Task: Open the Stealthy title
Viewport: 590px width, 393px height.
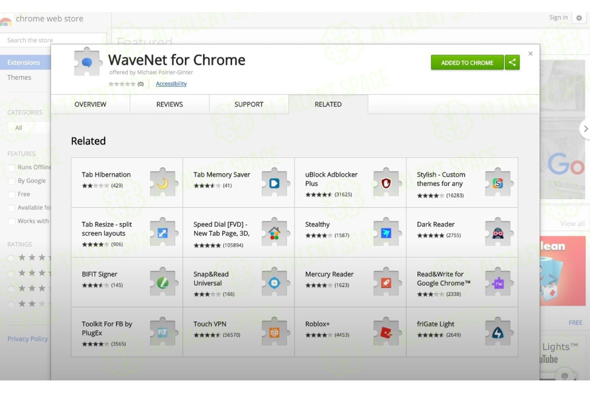Action: click(x=317, y=224)
